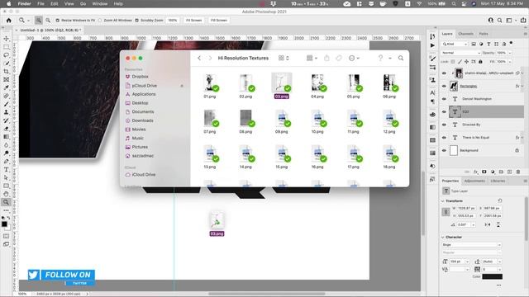This screenshot has width=529, height=297.
Task: Lock all with padlock icon
Action: [x=480, y=62]
